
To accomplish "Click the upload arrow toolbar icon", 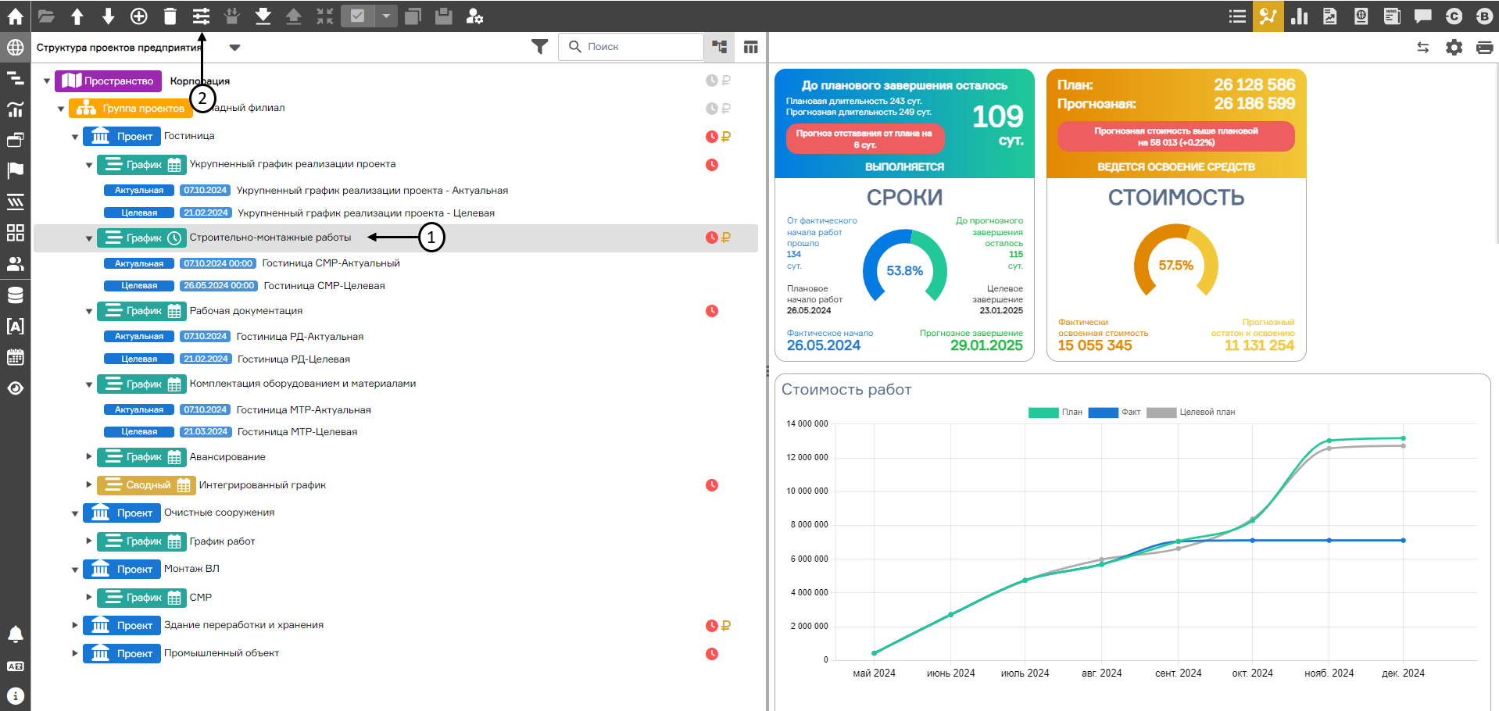I will tap(294, 16).
